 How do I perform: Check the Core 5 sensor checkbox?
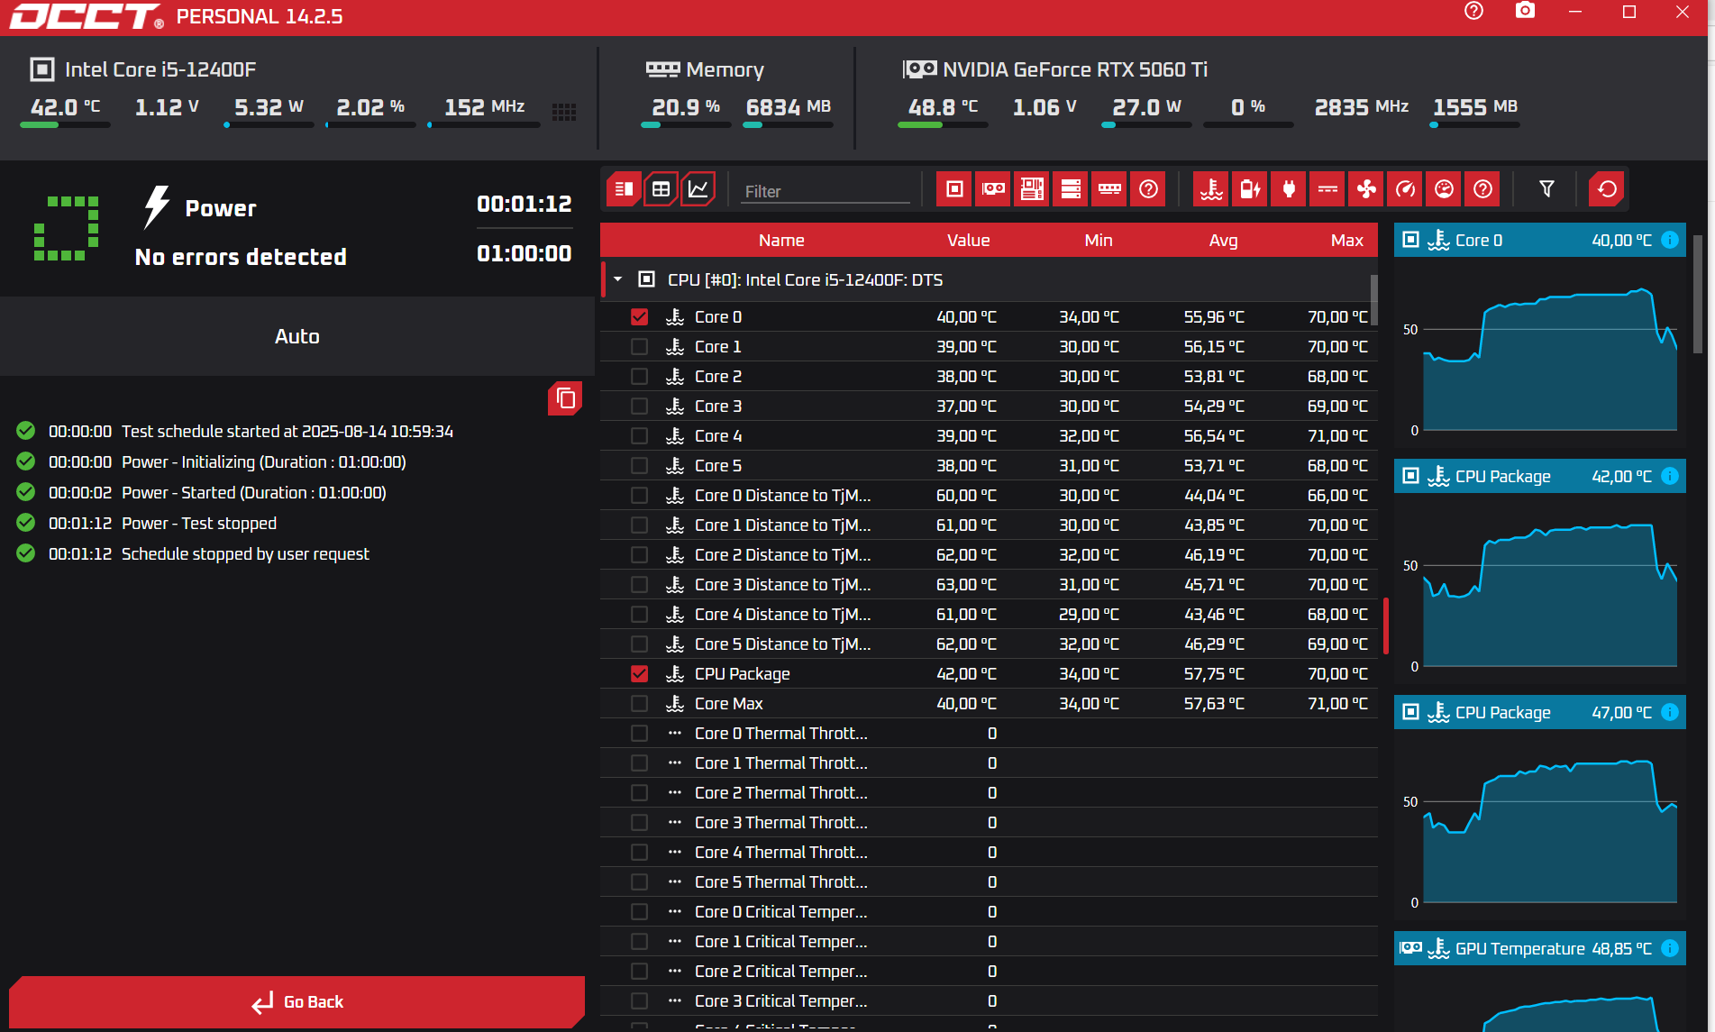(x=639, y=466)
